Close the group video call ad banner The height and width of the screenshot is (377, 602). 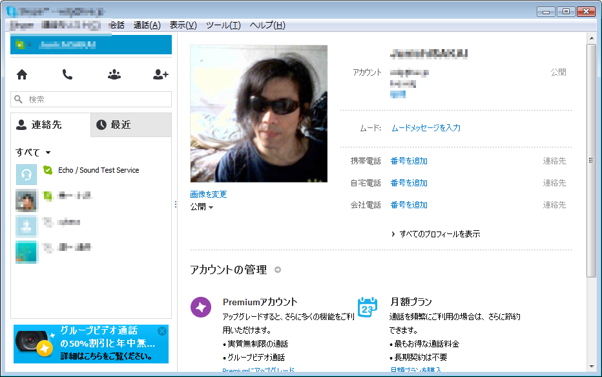162,331
